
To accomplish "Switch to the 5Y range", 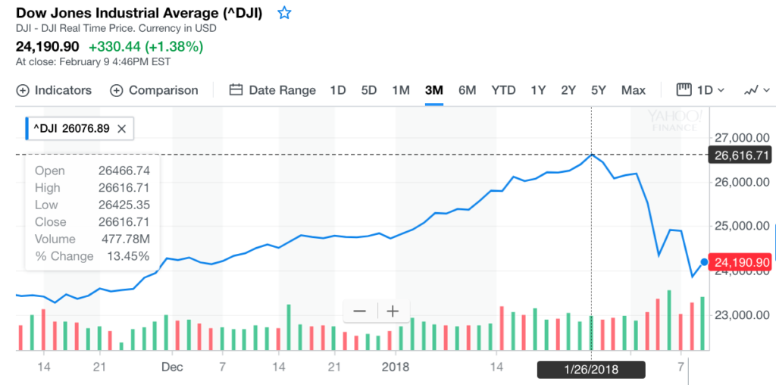I will click(x=599, y=90).
